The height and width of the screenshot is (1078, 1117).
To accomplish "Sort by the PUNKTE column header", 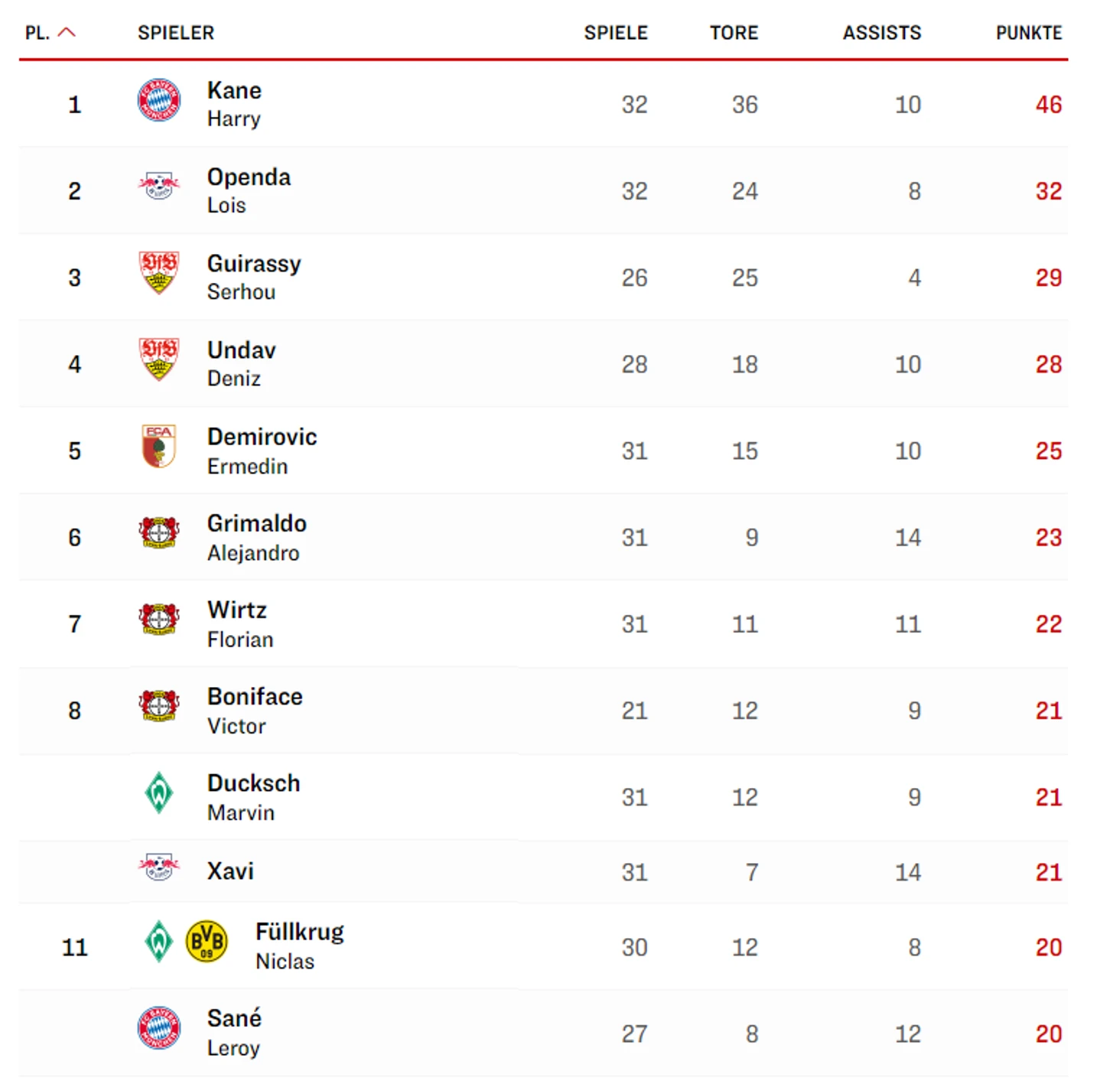I will click(1029, 33).
